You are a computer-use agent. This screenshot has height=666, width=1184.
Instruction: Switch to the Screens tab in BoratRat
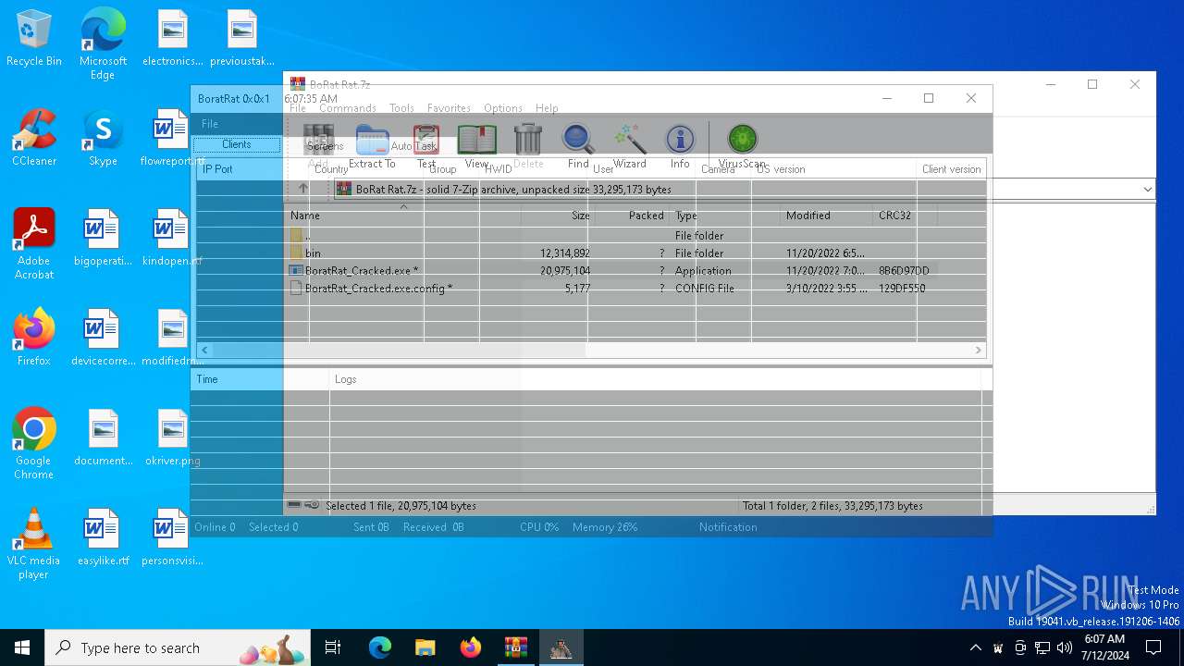click(x=325, y=145)
